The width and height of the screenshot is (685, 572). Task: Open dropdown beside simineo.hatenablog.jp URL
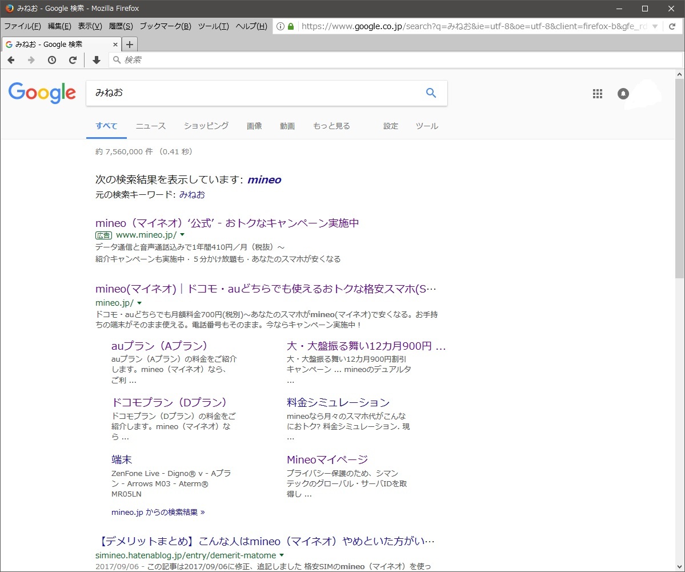click(x=282, y=555)
